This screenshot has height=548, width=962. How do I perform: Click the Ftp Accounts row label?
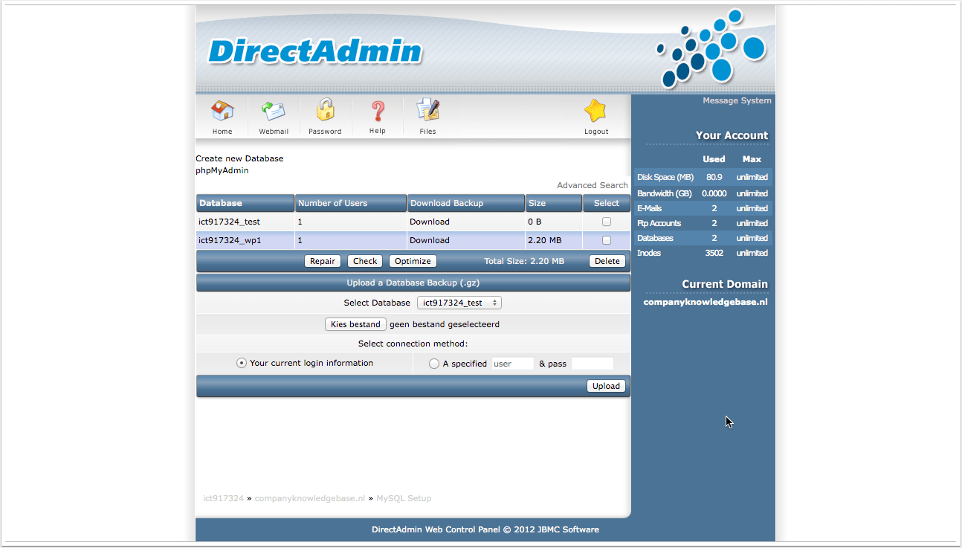click(x=659, y=223)
